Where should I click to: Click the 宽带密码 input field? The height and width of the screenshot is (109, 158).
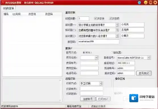[x=90, y=68]
